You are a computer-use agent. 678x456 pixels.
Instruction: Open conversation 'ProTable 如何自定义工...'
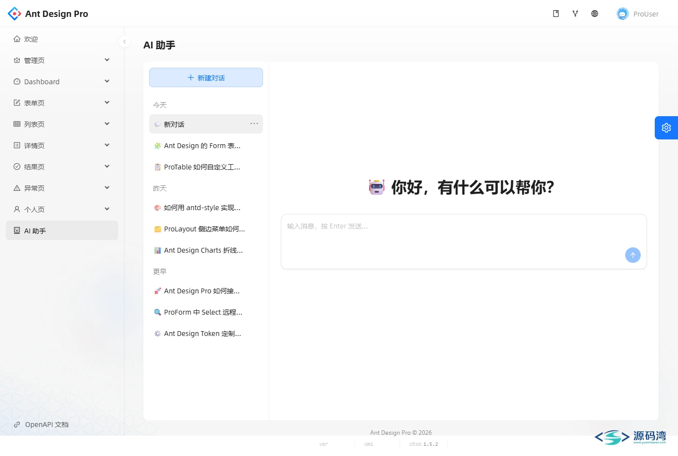[206, 167]
